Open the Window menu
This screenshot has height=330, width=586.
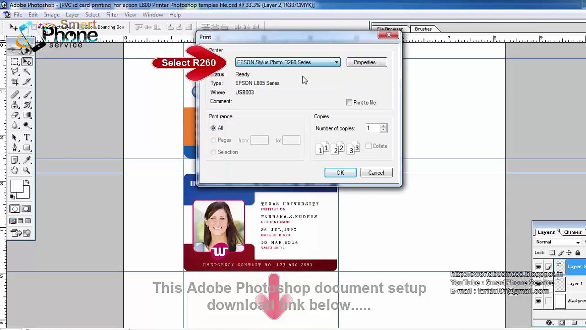[152, 15]
